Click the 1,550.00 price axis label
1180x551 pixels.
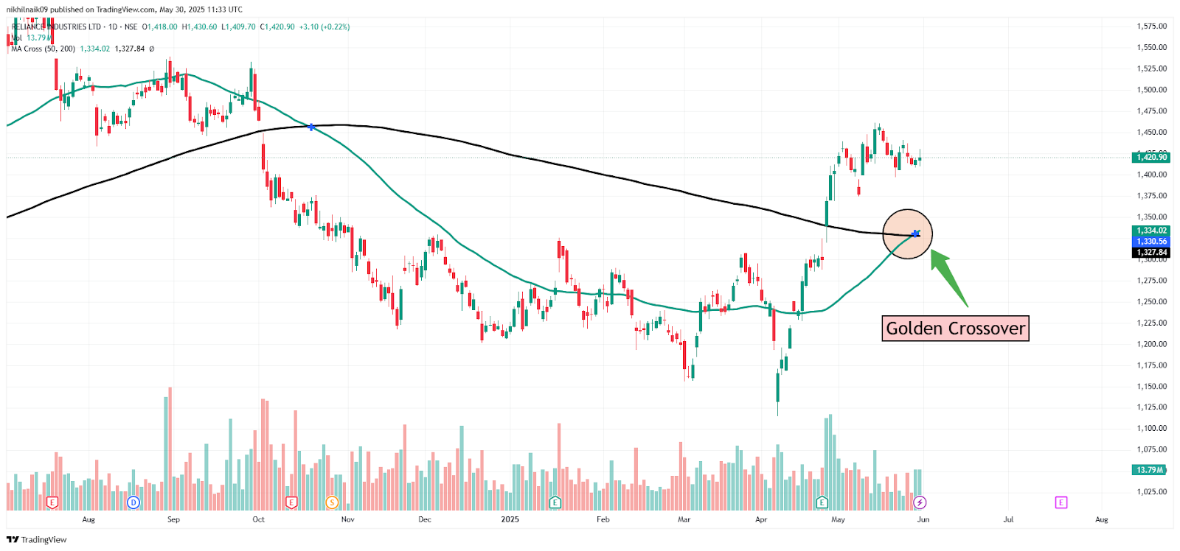point(1152,47)
